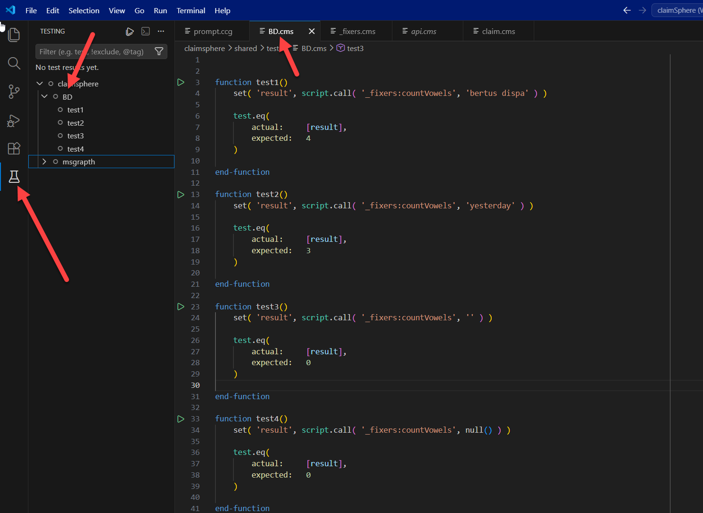Open the File menu
Image resolution: width=703 pixels, height=513 pixels.
point(31,10)
